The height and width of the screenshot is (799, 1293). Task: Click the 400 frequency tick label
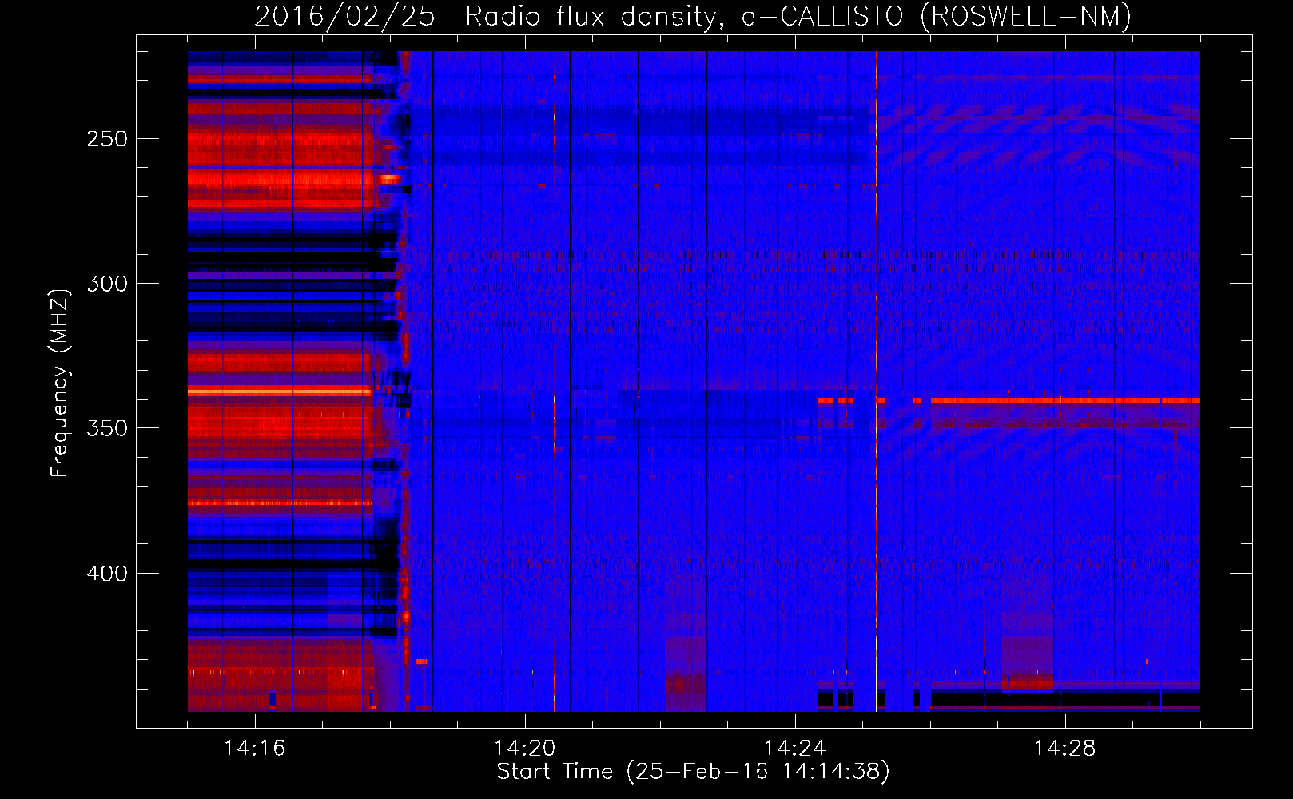coord(107,574)
